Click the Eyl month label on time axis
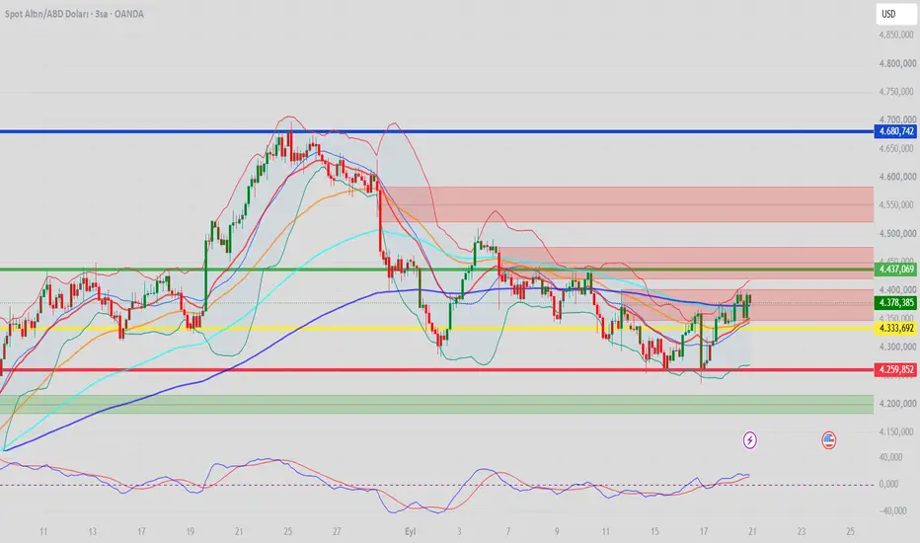Image resolution: width=920 pixels, height=543 pixels. coord(410,531)
